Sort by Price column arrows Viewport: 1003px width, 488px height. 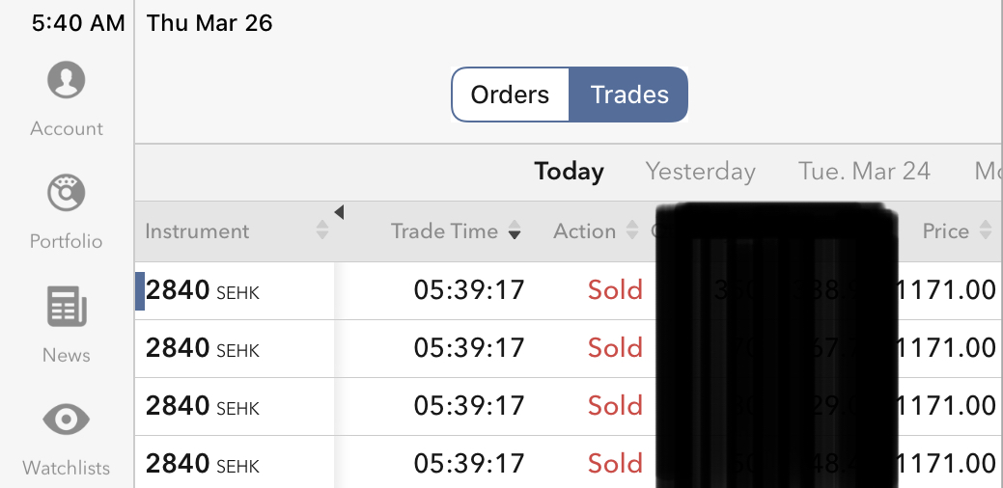[986, 231]
